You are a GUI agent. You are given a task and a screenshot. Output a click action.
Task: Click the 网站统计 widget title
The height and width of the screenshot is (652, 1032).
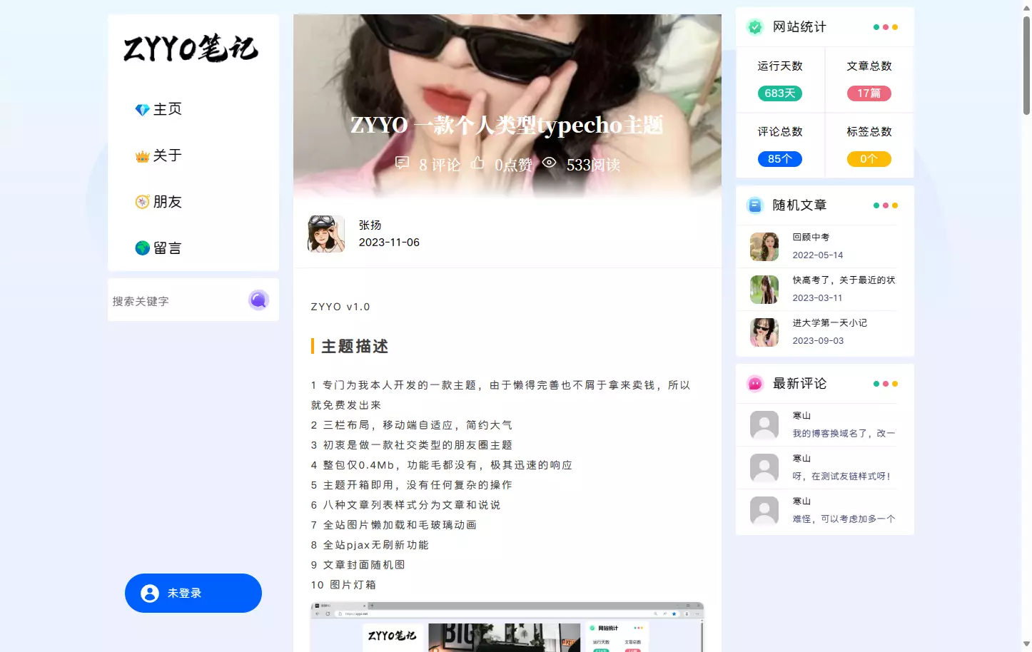[799, 27]
